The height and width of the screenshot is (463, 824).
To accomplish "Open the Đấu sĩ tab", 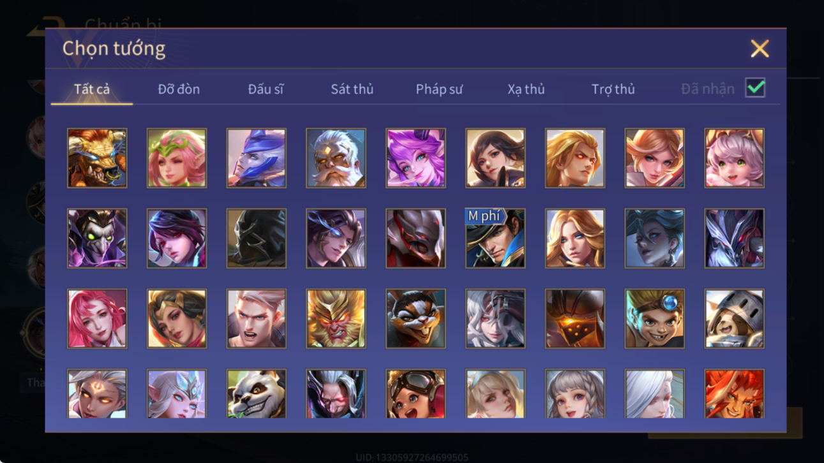I will click(266, 89).
